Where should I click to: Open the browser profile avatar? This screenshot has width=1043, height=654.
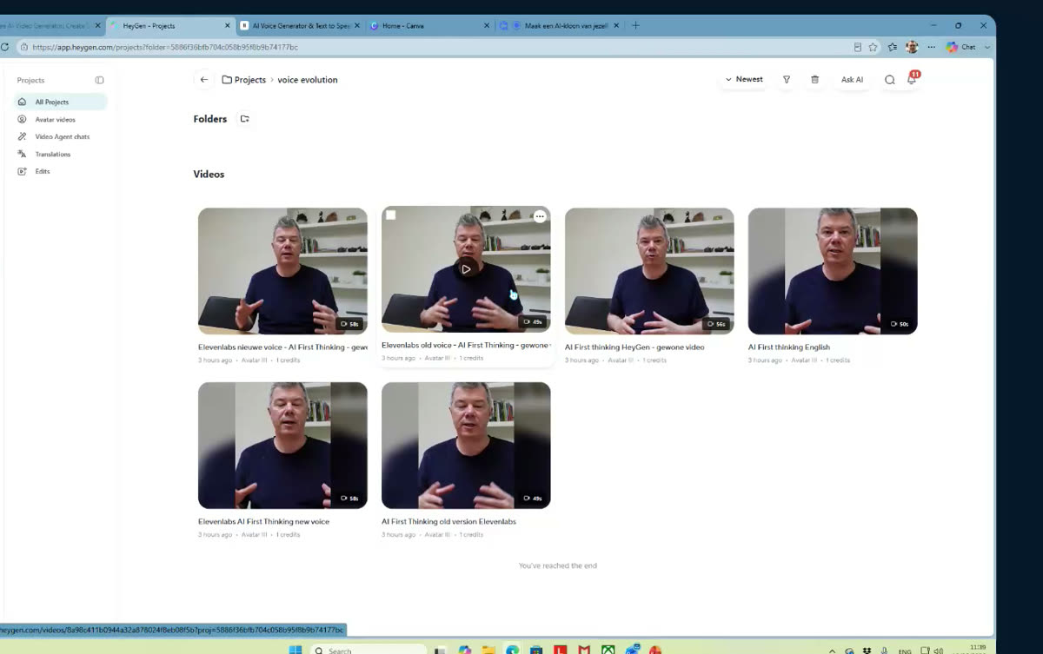[x=912, y=47]
